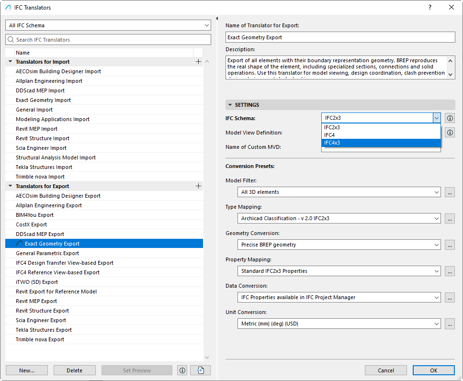463x381 pixels.
Task: Select Tekla Structures Import translator
Action: pos(104,167)
